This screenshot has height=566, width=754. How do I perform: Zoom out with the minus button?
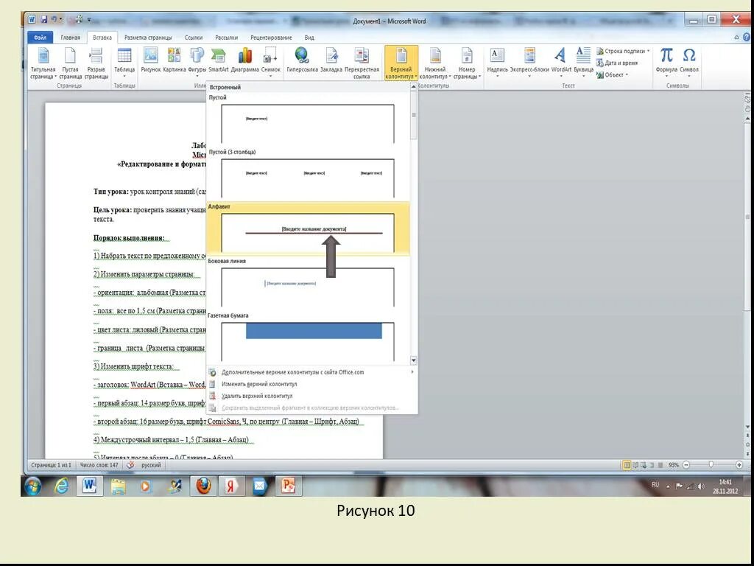686,466
